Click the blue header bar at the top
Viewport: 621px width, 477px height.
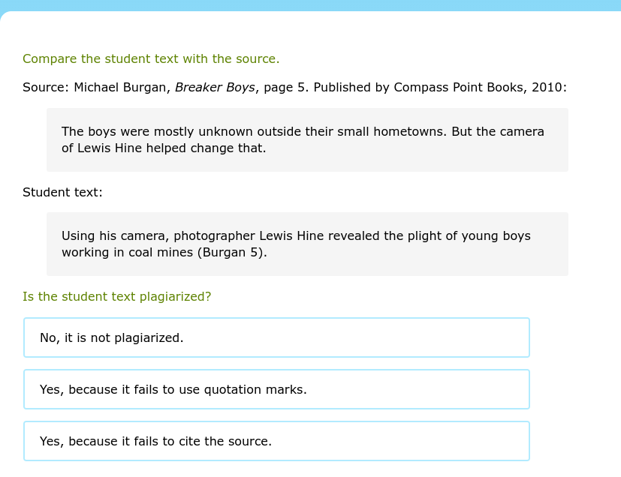(310, 7)
